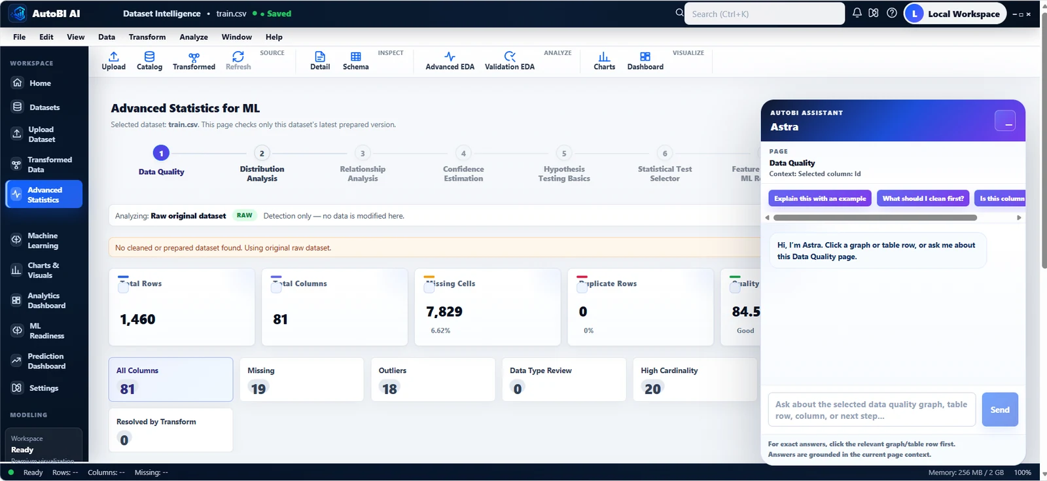This screenshot has height=481, width=1047.
Task: Click the suggestion chips horizontal scrollbar
Action: point(875,218)
